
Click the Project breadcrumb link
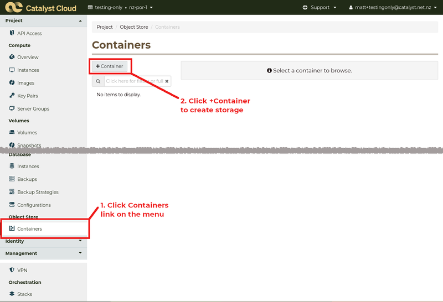pos(105,27)
